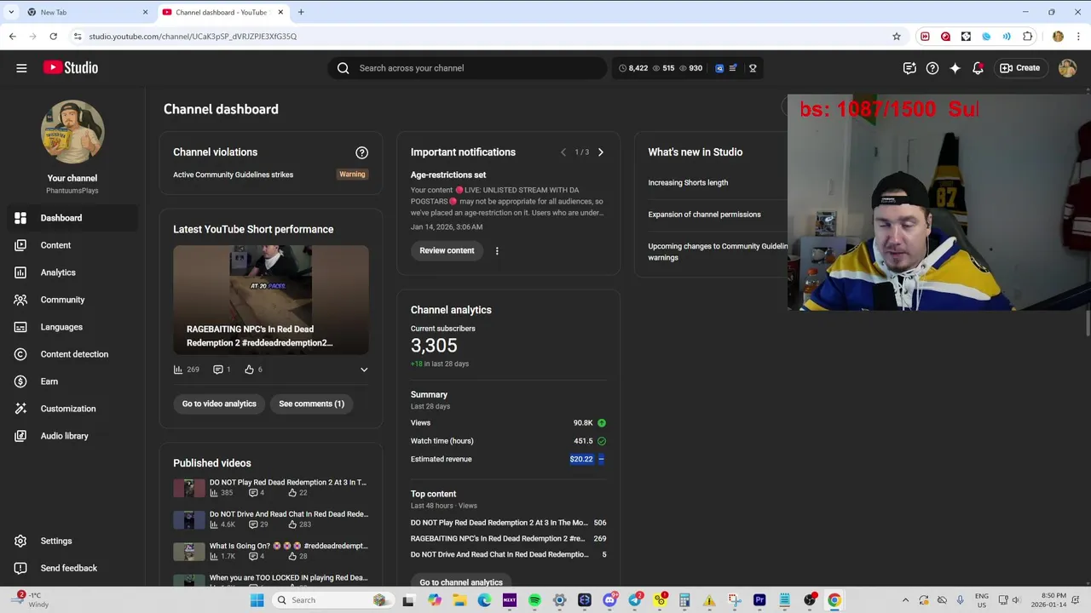
Task: Open the notifications bell
Action: pyautogui.click(x=978, y=68)
